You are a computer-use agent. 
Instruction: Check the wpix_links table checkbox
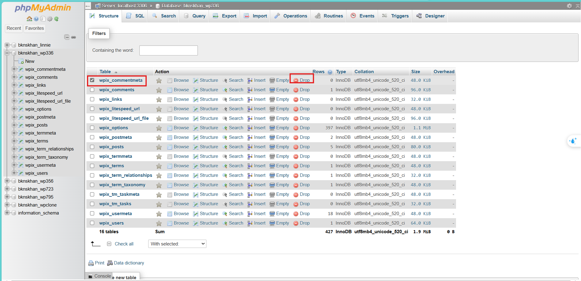pyautogui.click(x=92, y=99)
